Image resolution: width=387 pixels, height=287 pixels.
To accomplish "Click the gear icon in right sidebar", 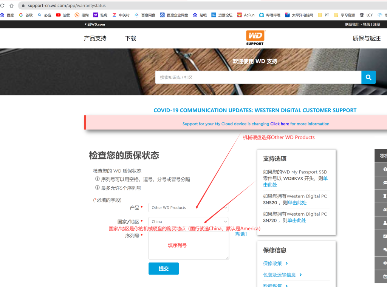I will click(385, 263).
